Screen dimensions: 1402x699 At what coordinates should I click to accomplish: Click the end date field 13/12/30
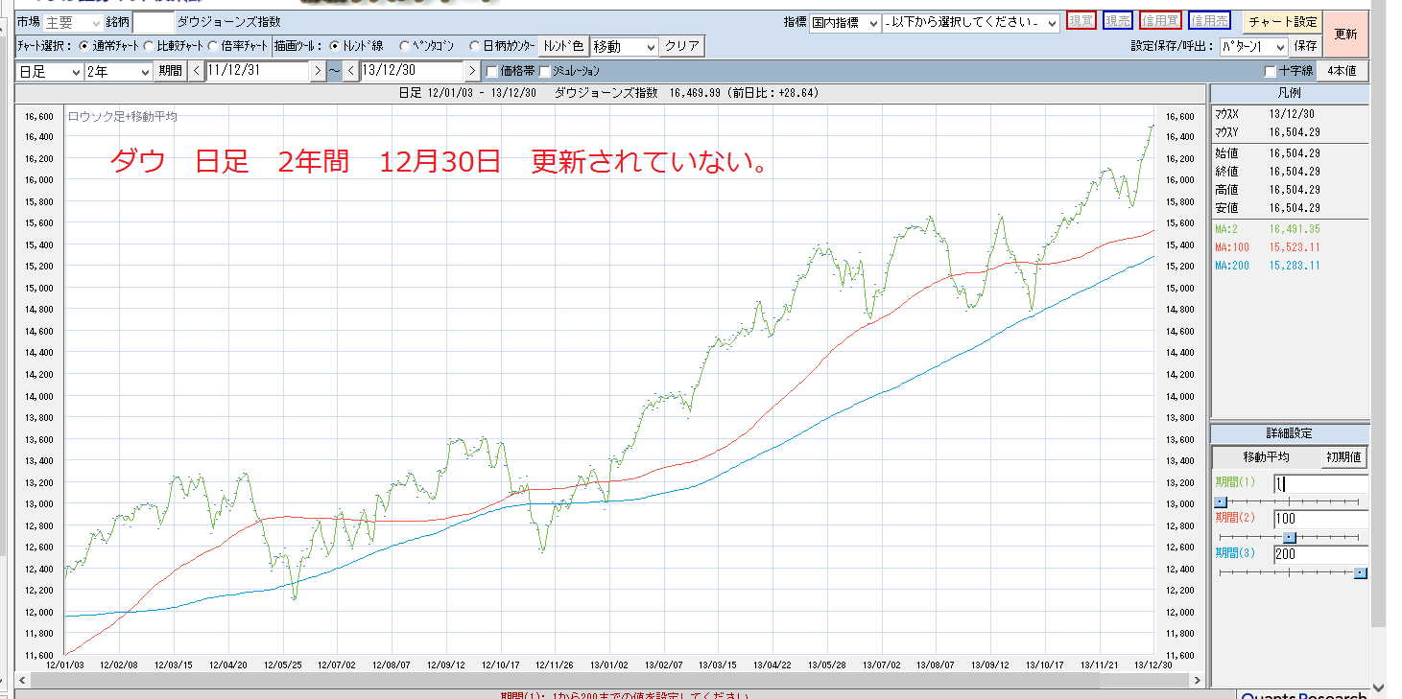click(x=412, y=70)
